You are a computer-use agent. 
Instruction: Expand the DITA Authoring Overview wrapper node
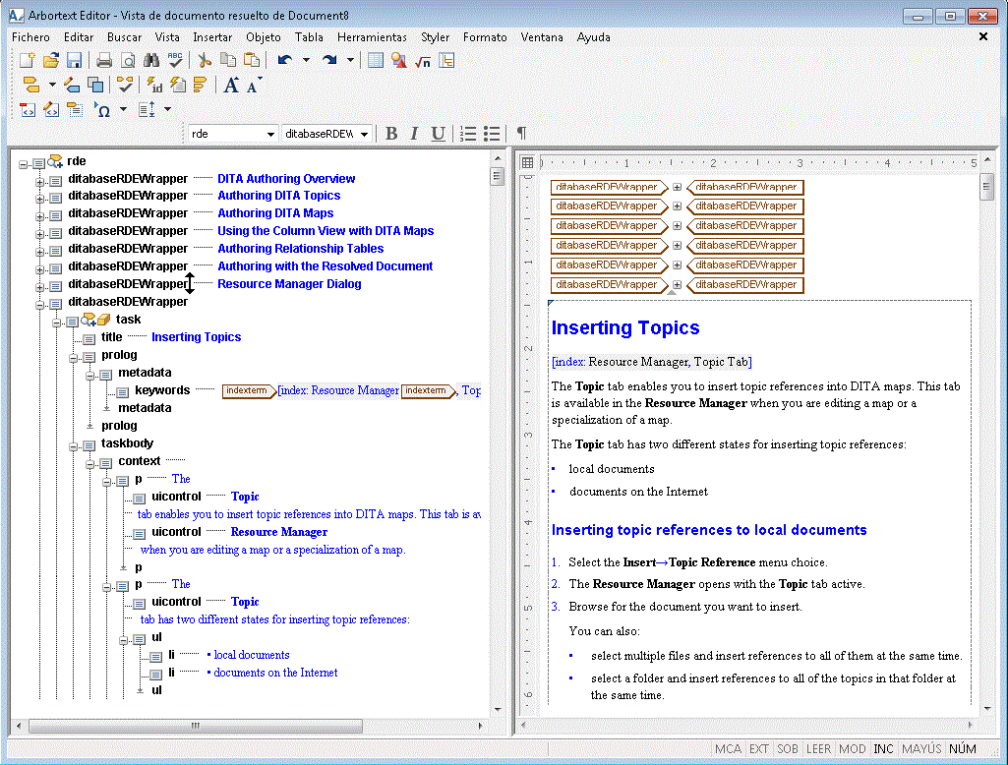pyautogui.click(x=40, y=182)
